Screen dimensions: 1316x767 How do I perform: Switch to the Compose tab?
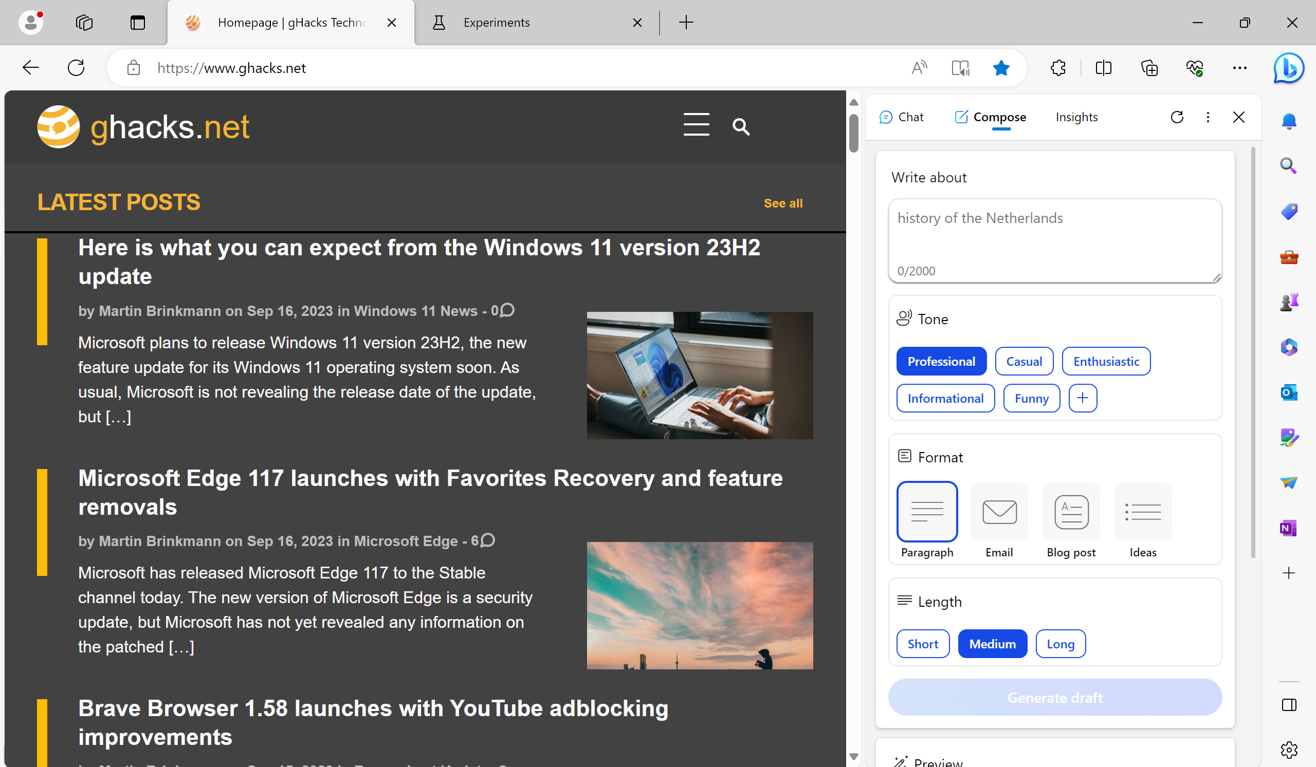pyautogui.click(x=990, y=118)
